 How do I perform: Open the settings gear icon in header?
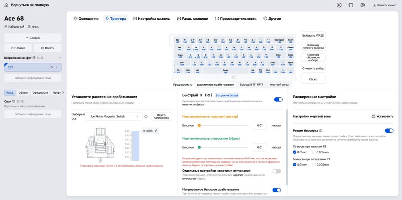[363, 5]
